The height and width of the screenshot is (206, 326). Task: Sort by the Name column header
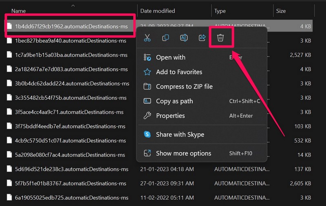(19, 11)
